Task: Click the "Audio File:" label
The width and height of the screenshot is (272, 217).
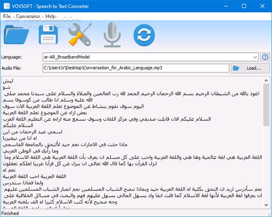Action: [x=11, y=68]
